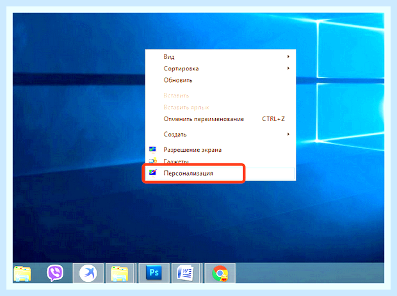The width and height of the screenshot is (397, 296).
Task: Open the Вид menu entry
Action: 220,56
